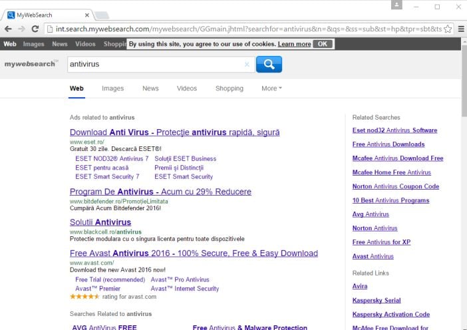Click the Avast star rating
This screenshot has width=467, height=330.
(x=84, y=297)
